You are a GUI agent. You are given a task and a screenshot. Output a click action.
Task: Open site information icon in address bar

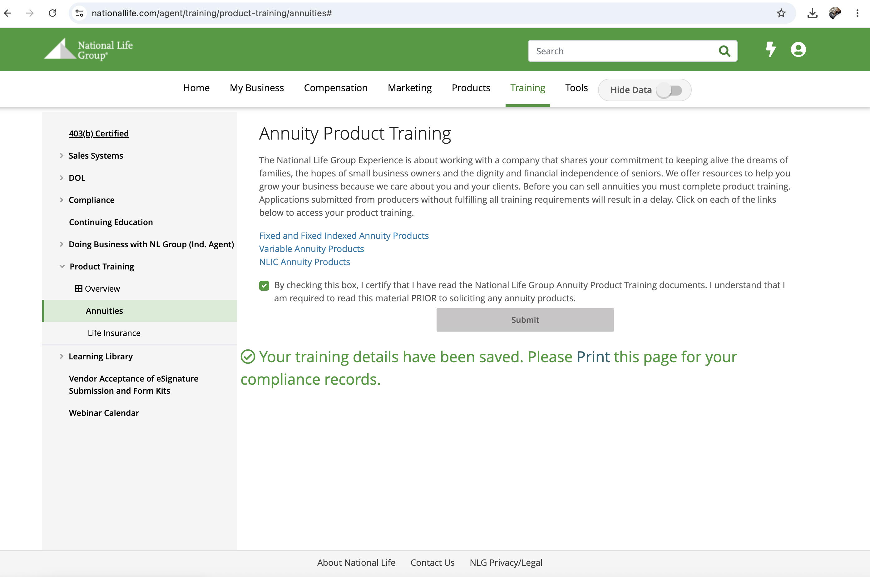(79, 13)
